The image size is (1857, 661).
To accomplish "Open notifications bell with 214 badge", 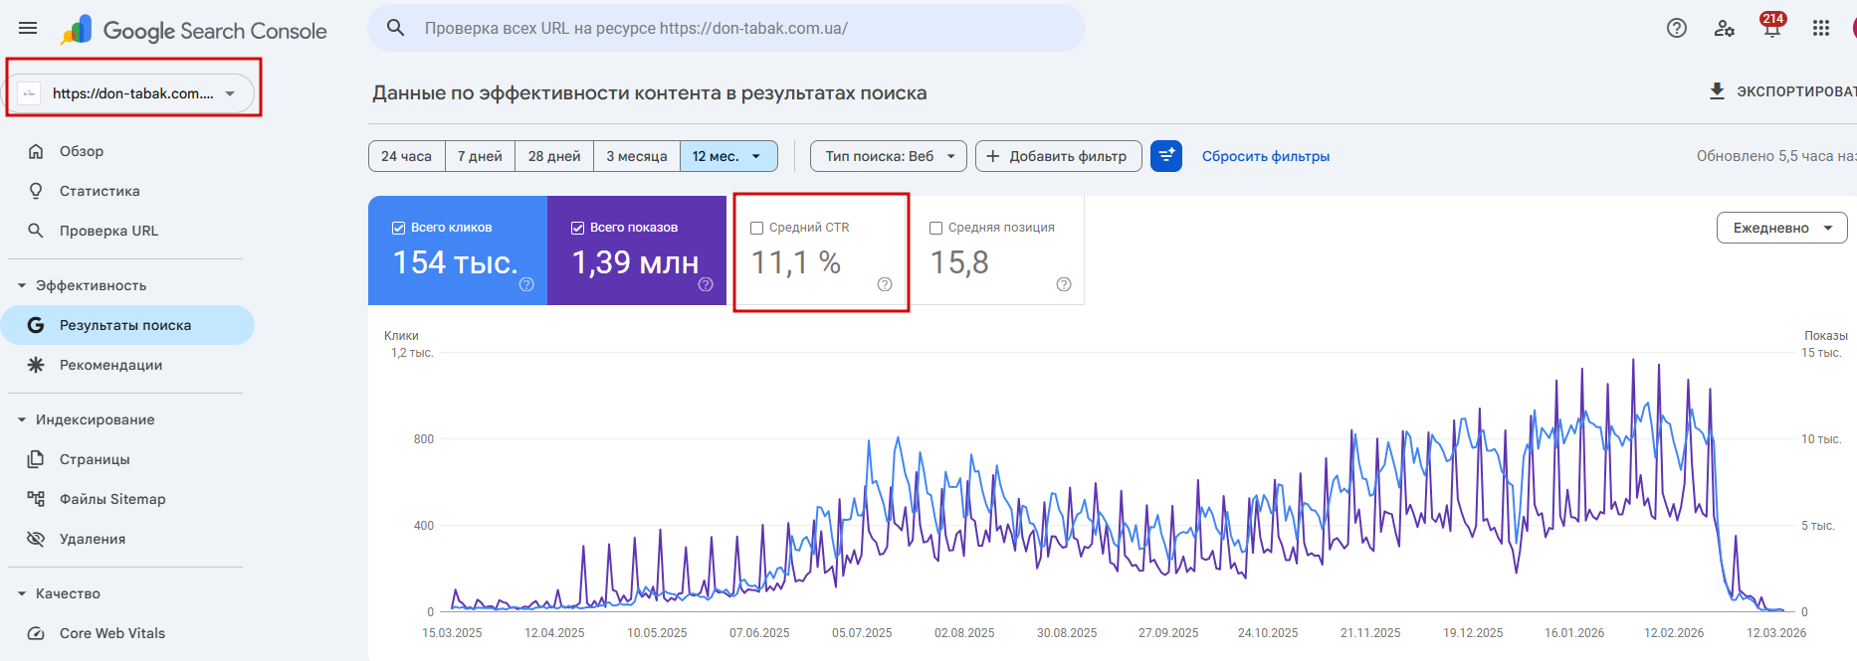I will pyautogui.click(x=1772, y=27).
